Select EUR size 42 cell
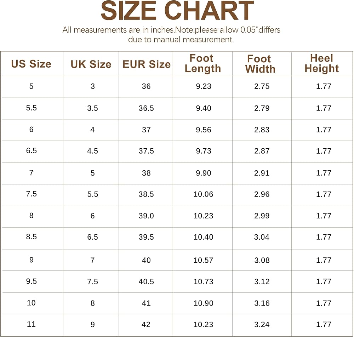Image resolution: width=354 pixels, height=337 pixels. pyautogui.click(x=146, y=325)
